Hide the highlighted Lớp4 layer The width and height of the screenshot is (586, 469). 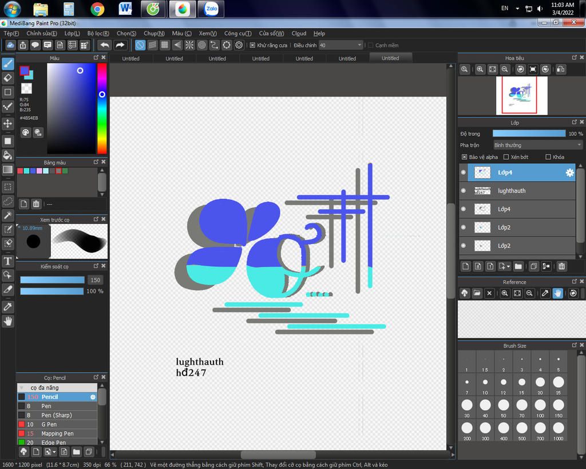(x=464, y=172)
